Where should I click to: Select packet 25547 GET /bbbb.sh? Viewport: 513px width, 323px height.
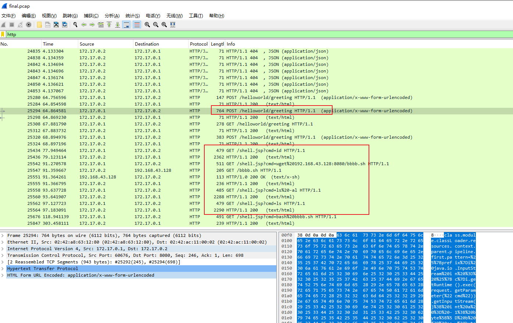256,170
